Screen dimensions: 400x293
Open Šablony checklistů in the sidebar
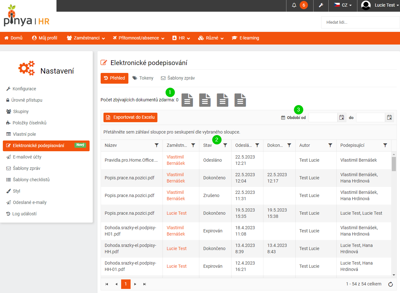click(28, 180)
